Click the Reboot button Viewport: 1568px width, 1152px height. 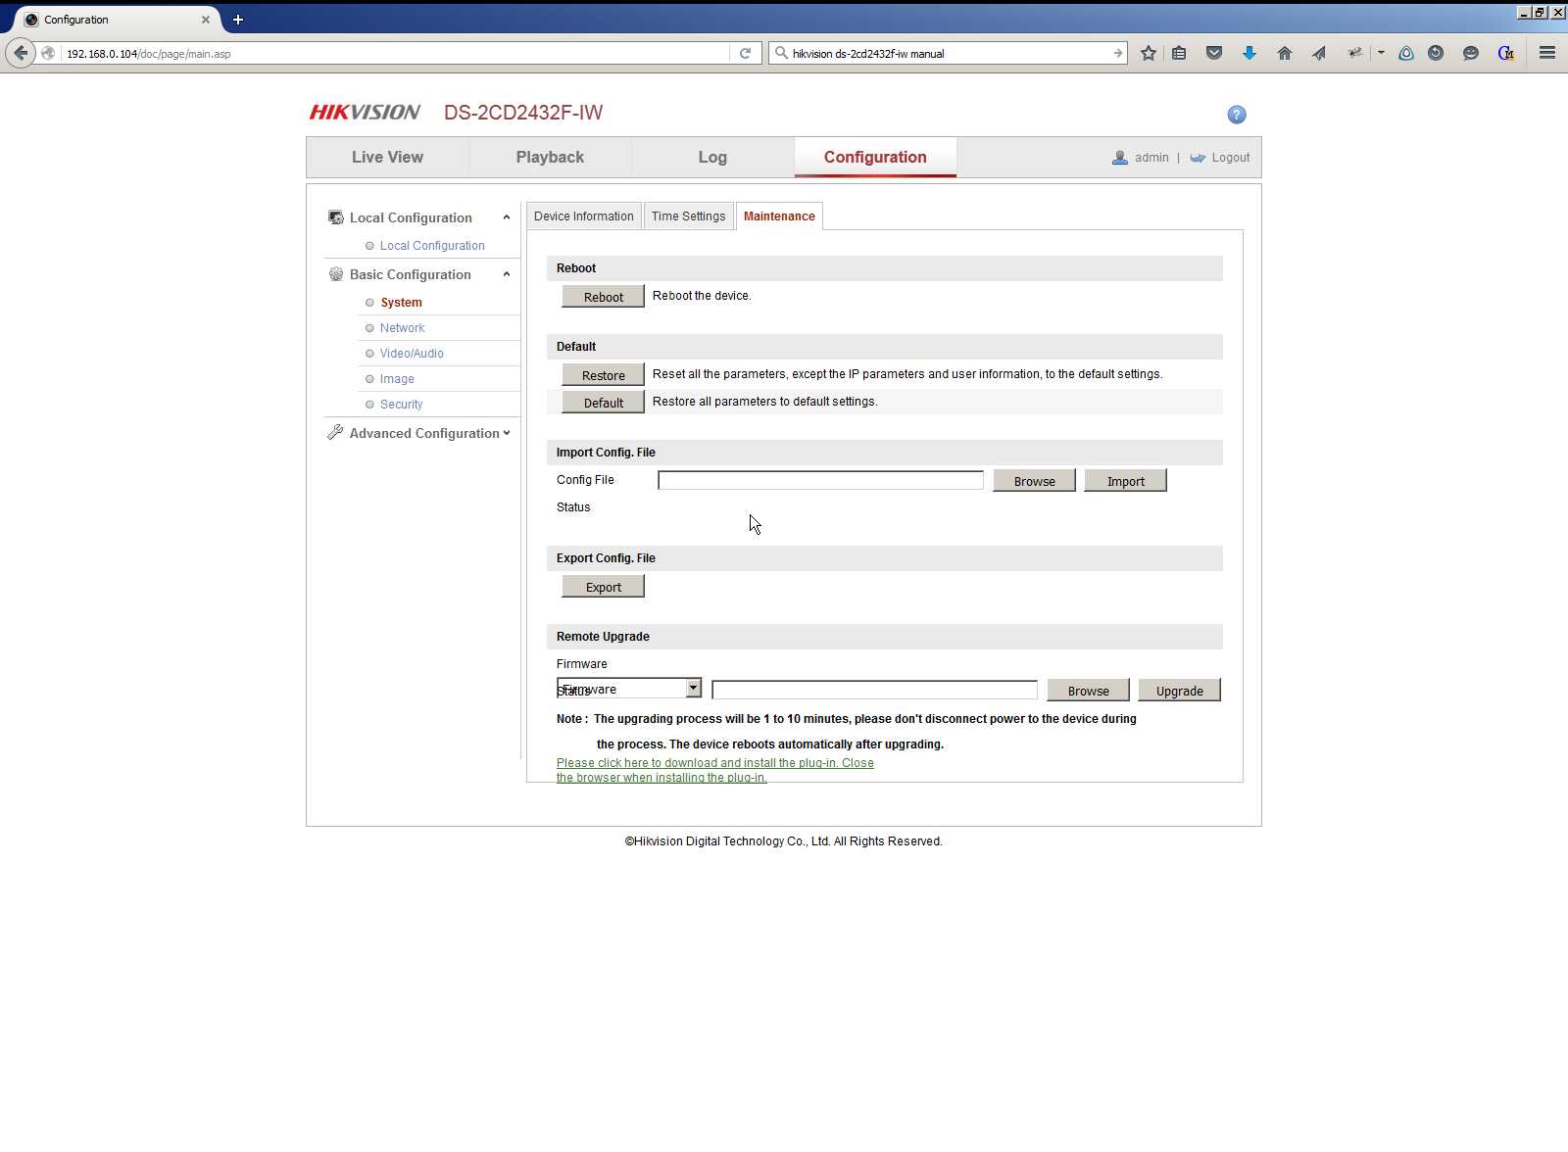click(604, 297)
